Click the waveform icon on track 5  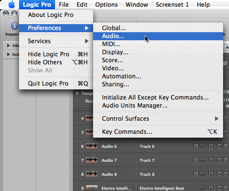coord(89,132)
